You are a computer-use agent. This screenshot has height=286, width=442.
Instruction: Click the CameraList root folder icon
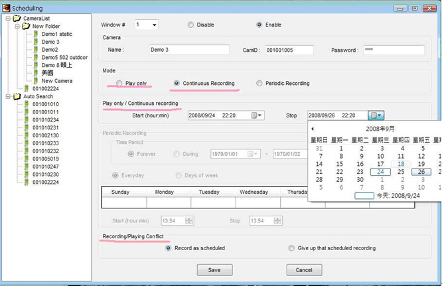pyautogui.click(x=17, y=19)
